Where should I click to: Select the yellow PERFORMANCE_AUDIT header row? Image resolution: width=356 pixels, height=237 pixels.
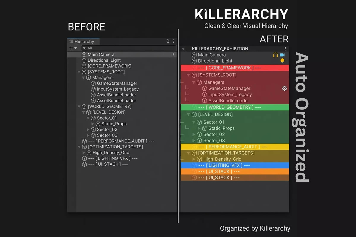(x=235, y=147)
